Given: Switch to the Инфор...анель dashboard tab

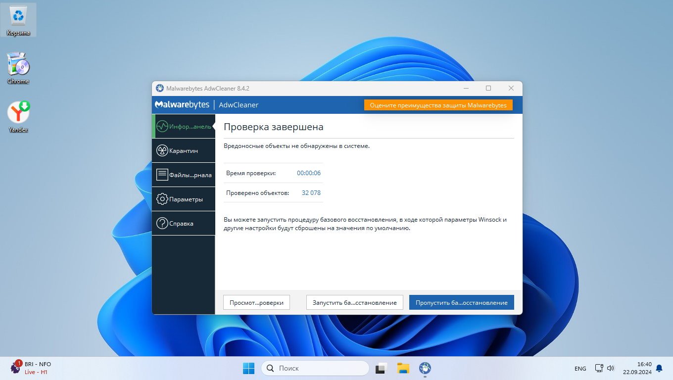Looking at the screenshot, I should click(x=184, y=126).
